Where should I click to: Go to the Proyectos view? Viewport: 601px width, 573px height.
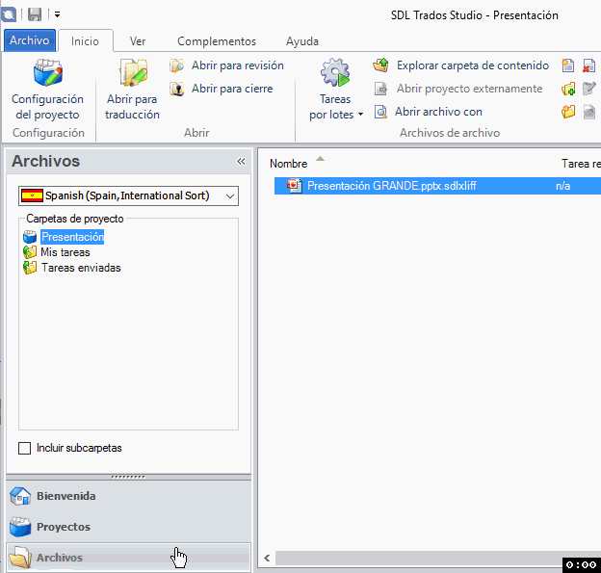point(129,527)
